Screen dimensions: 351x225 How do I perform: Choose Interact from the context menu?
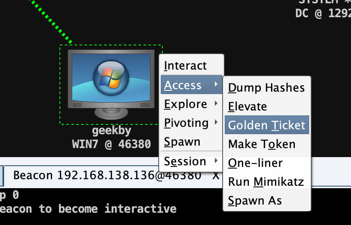point(191,66)
